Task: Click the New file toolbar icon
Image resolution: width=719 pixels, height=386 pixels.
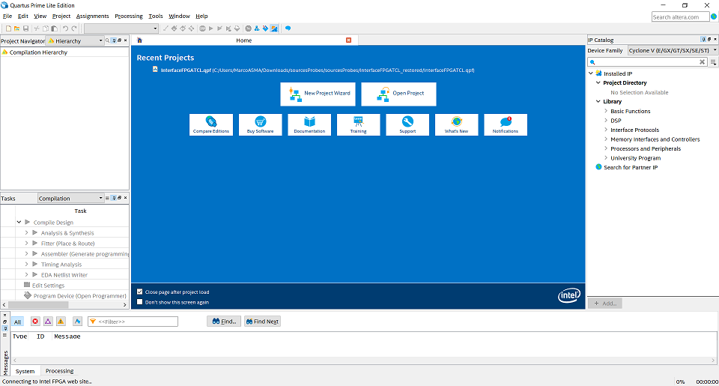Action: (7, 28)
